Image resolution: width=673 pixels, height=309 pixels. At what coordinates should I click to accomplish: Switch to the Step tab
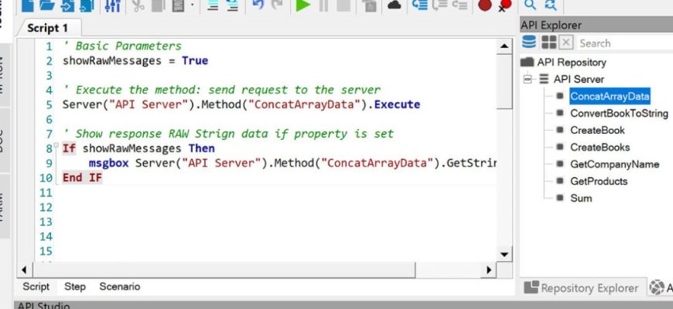pyautogui.click(x=75, y=287)
